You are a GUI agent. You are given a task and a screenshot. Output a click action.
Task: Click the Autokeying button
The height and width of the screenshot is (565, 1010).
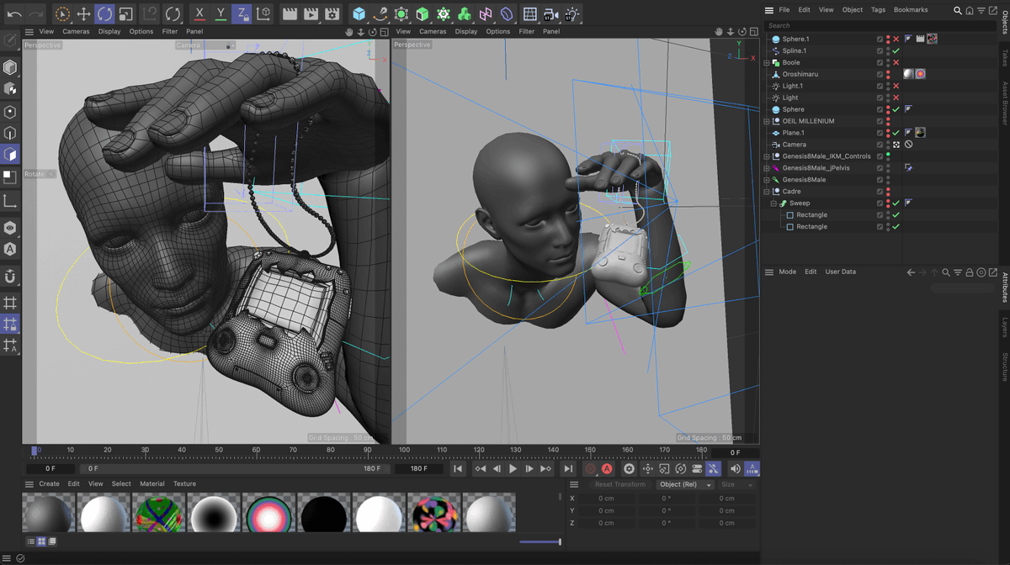coord(607,469)
